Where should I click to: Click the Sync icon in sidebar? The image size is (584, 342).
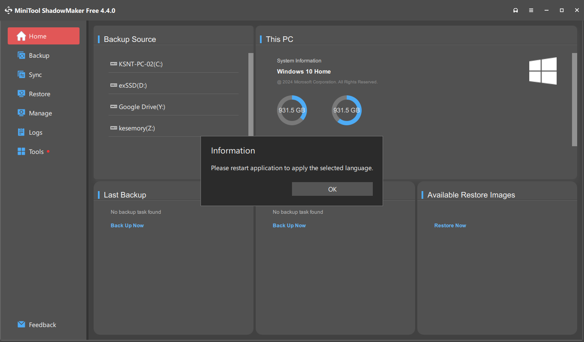(21, 75)
